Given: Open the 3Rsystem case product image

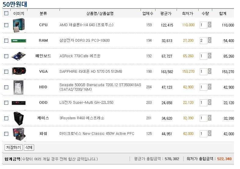Looking at the screenshot, I should (x=19, y=118).
